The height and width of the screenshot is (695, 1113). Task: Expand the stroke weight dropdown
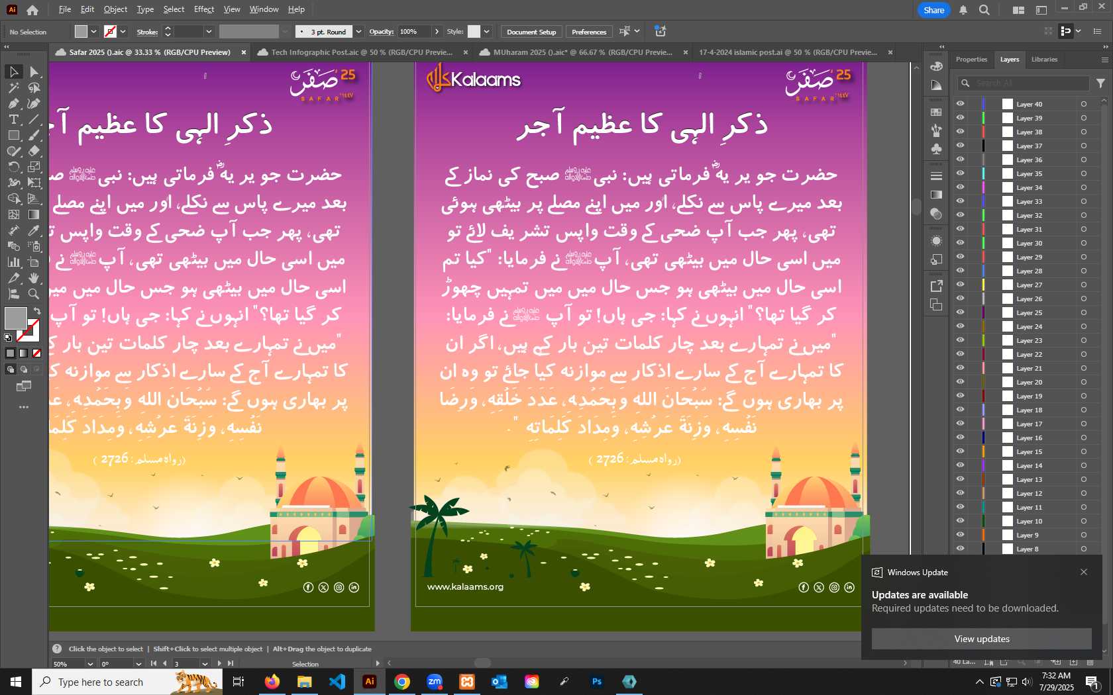pos(209,32)
